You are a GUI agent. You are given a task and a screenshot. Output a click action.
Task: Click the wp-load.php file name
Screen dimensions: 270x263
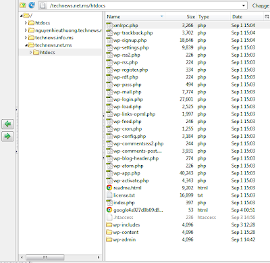click(x=128, y=107)
